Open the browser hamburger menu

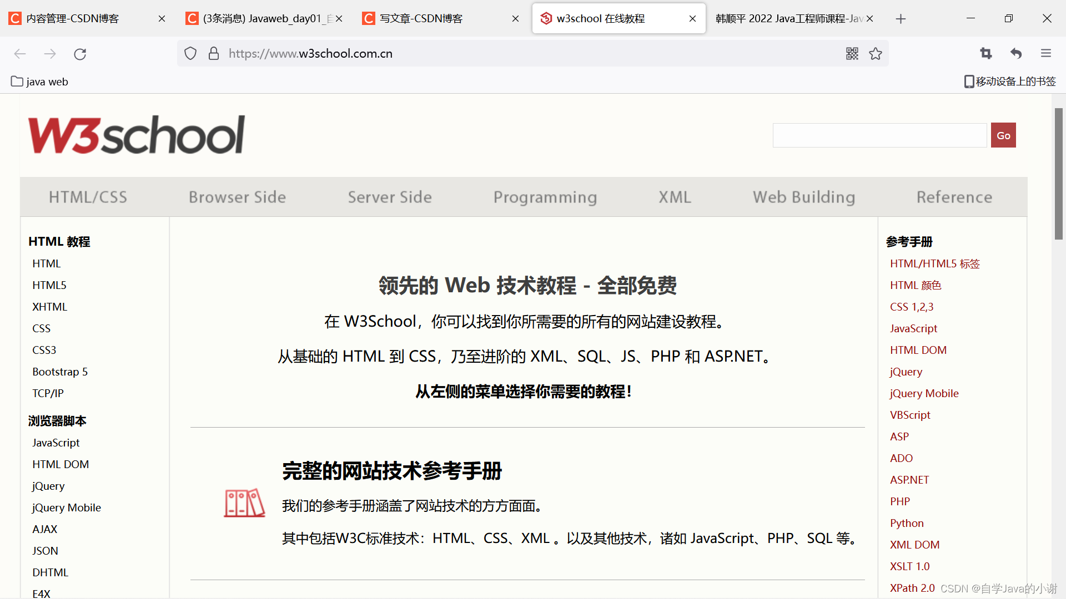click(x=1046, y=53)
